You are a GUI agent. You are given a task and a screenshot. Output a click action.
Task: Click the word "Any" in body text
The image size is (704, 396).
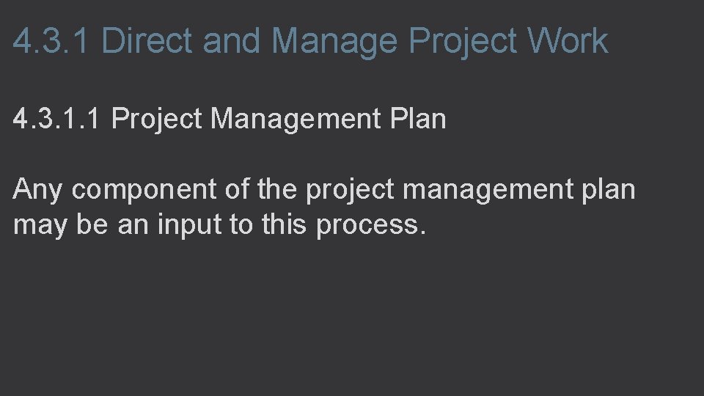[x=39, y=190]
